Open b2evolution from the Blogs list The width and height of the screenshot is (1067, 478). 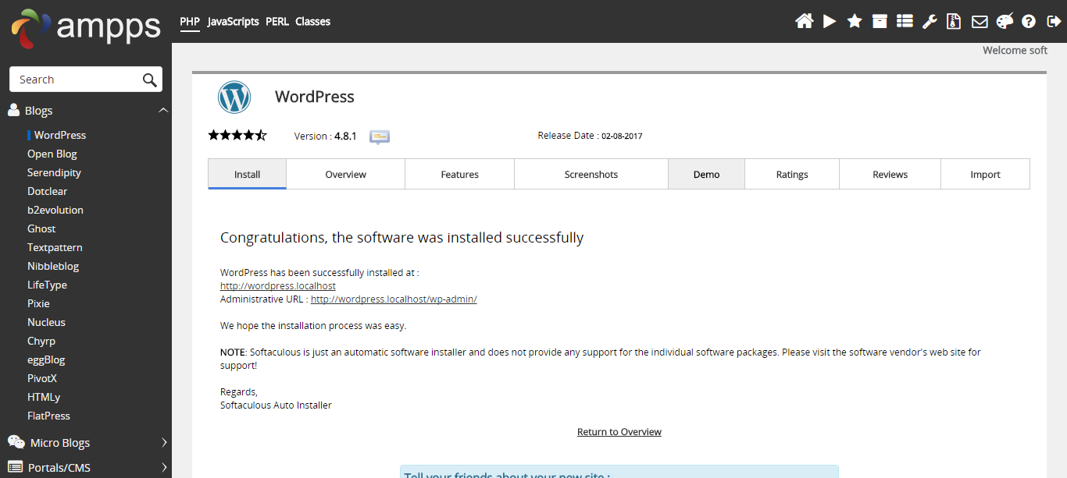55,210
